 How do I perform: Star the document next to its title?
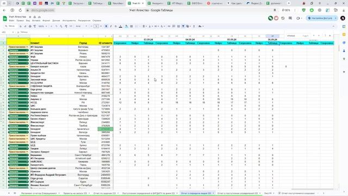tap(30, 17)
